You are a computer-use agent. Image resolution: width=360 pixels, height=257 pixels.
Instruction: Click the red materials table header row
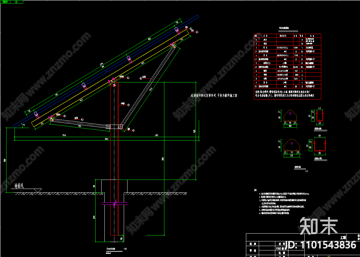coord(287,36)
